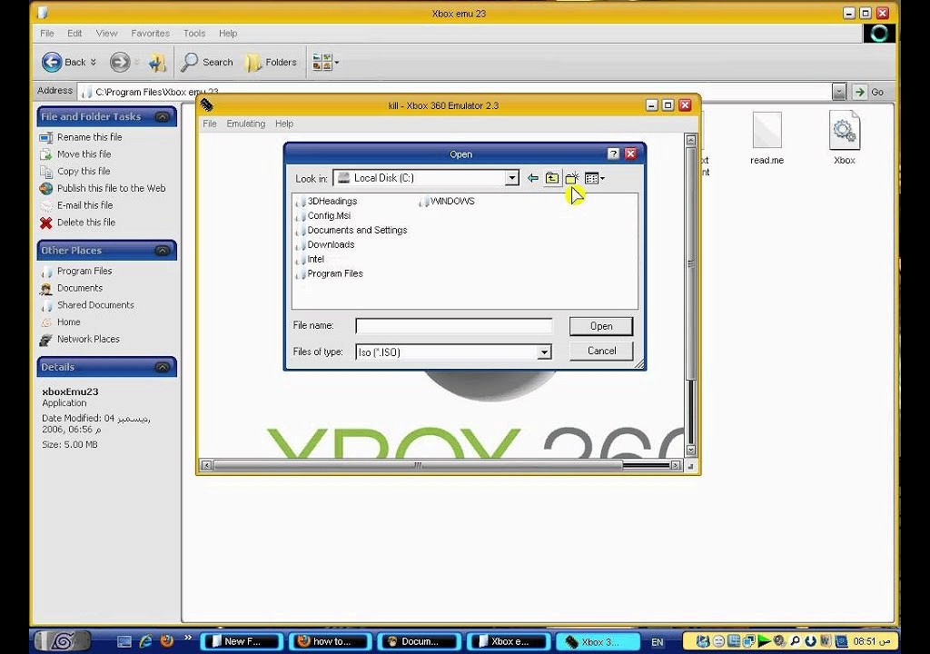Open the Explorer File menu
Image resolution: width=930 pixels, height=654 pixels.
tap(47, 34)
